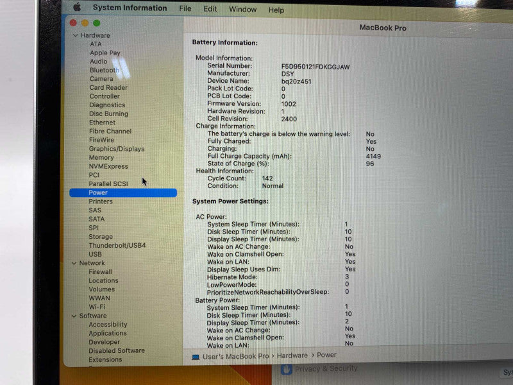This screenshot has height=385, width=513.
Task: Open the Apple menu
Action: 77,7
